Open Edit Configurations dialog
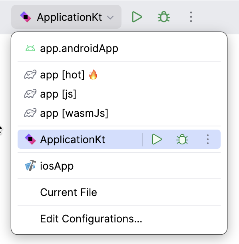The width and height of the screenshot is (239, 244). click(x=119, y=219)
